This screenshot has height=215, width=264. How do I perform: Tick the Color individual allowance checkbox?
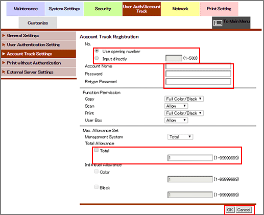click(x=97, y=172)
